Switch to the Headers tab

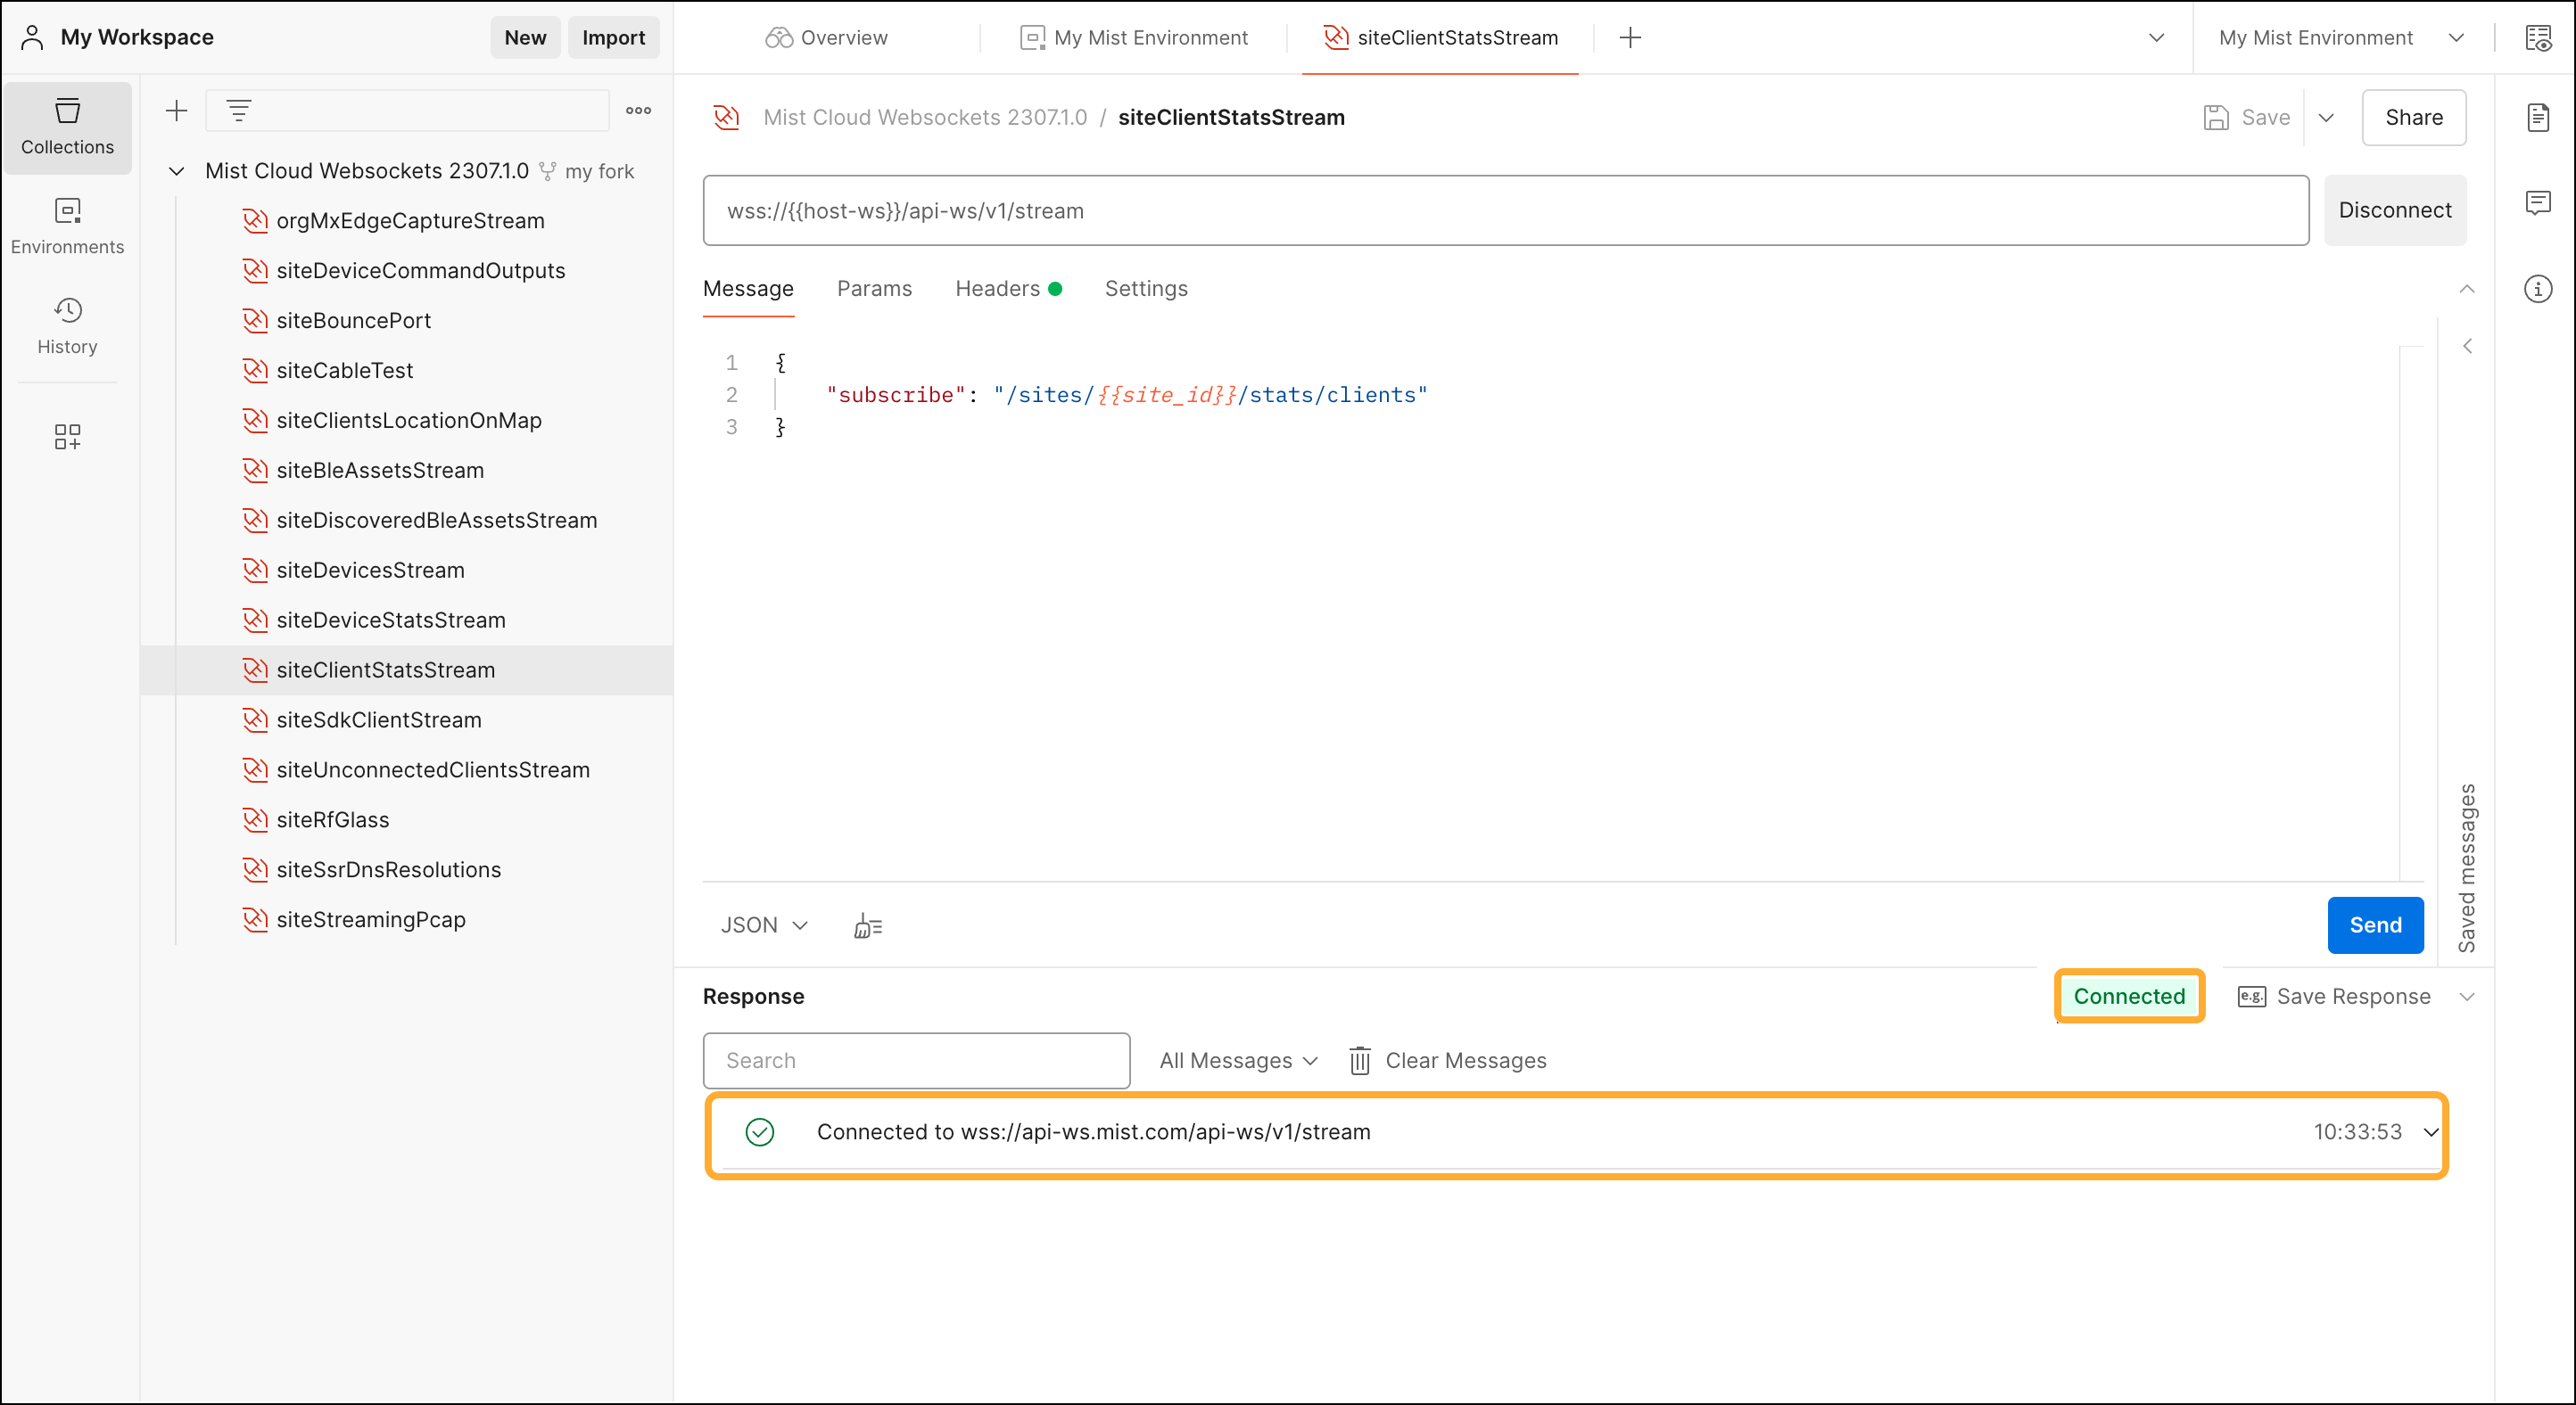click(997, 289)
